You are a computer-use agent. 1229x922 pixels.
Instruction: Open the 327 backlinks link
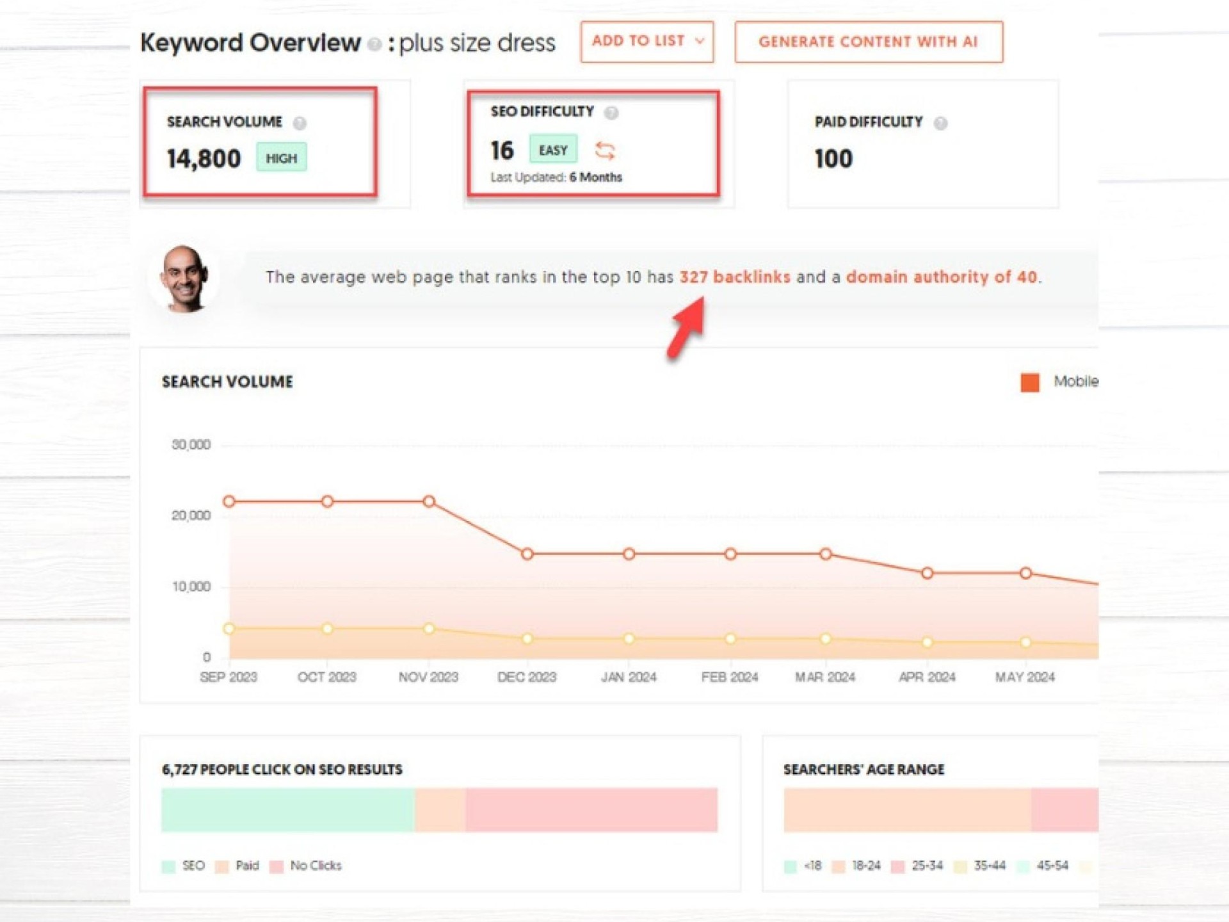pos(734,277)
